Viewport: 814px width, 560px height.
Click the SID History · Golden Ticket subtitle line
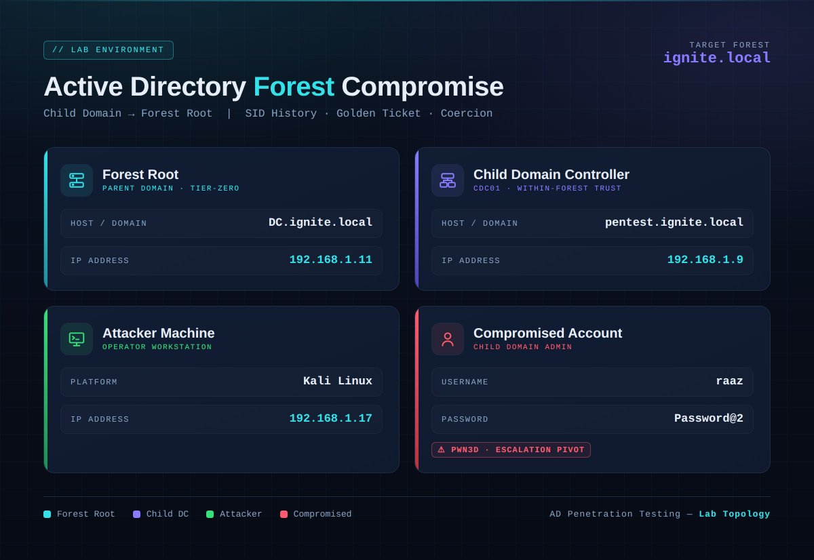(x=268, y=114)
